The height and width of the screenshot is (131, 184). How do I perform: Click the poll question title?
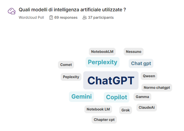72,10
